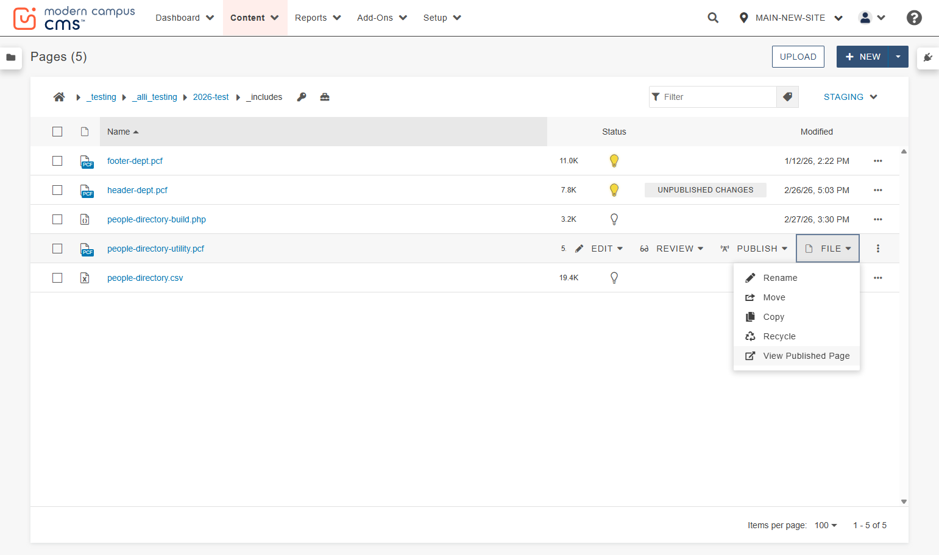Choose View Published Page
The width and height of the screenshot is (939, 555).
pyautogui.click(x=796, y=356)
